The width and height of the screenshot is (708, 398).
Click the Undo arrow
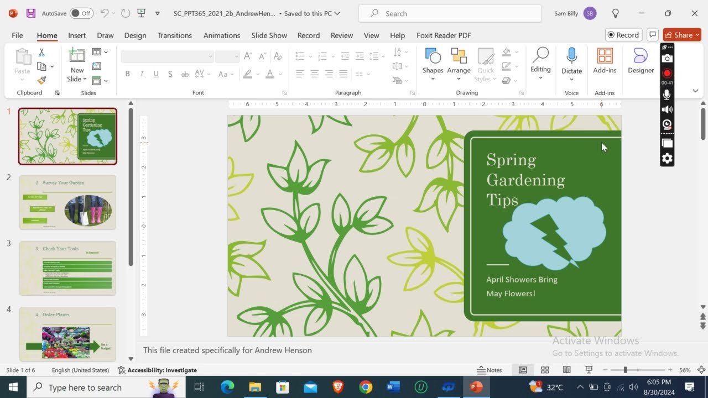pos(104,13)
